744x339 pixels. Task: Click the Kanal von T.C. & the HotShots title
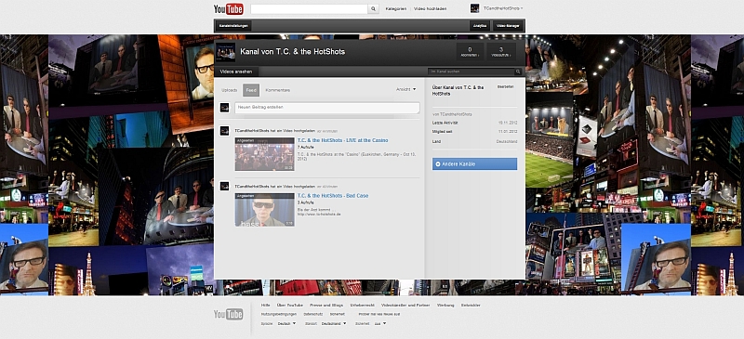(292, 52)
